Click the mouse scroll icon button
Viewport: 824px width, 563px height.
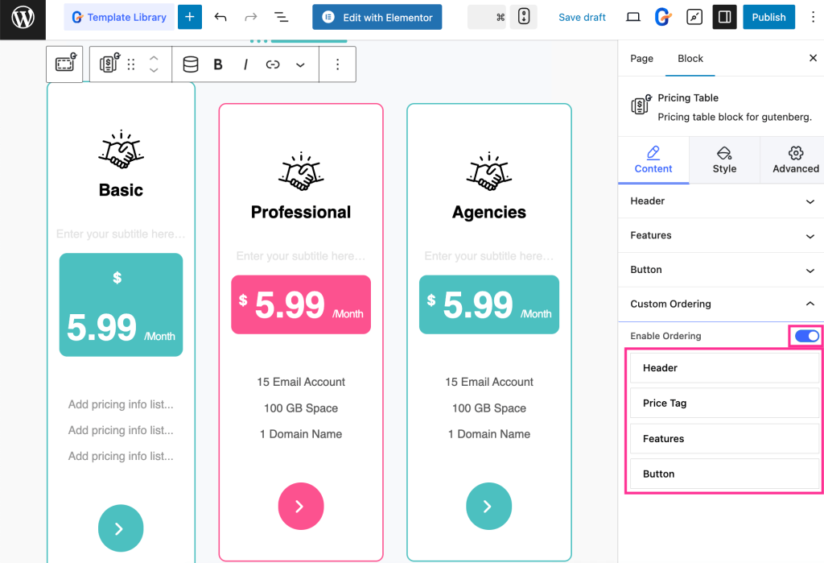(524, 18)
